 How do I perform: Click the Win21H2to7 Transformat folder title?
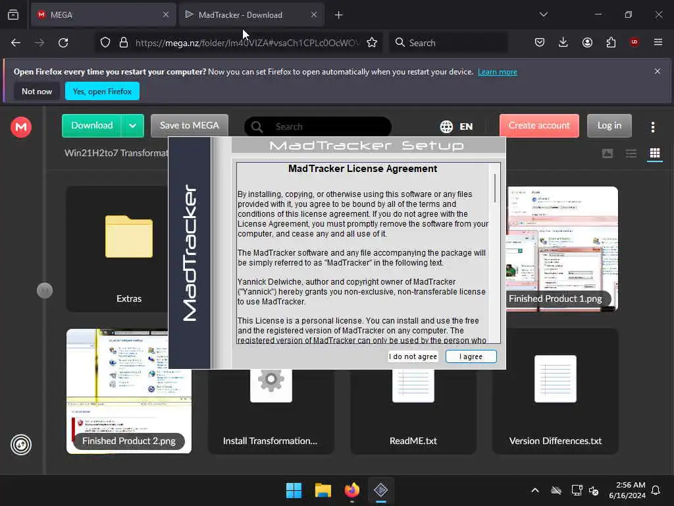point(116,153)
